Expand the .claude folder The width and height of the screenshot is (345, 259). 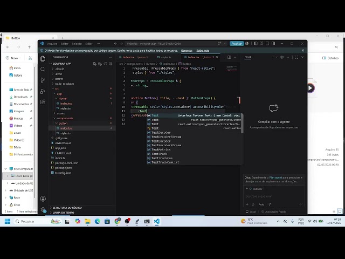[59, 69]
